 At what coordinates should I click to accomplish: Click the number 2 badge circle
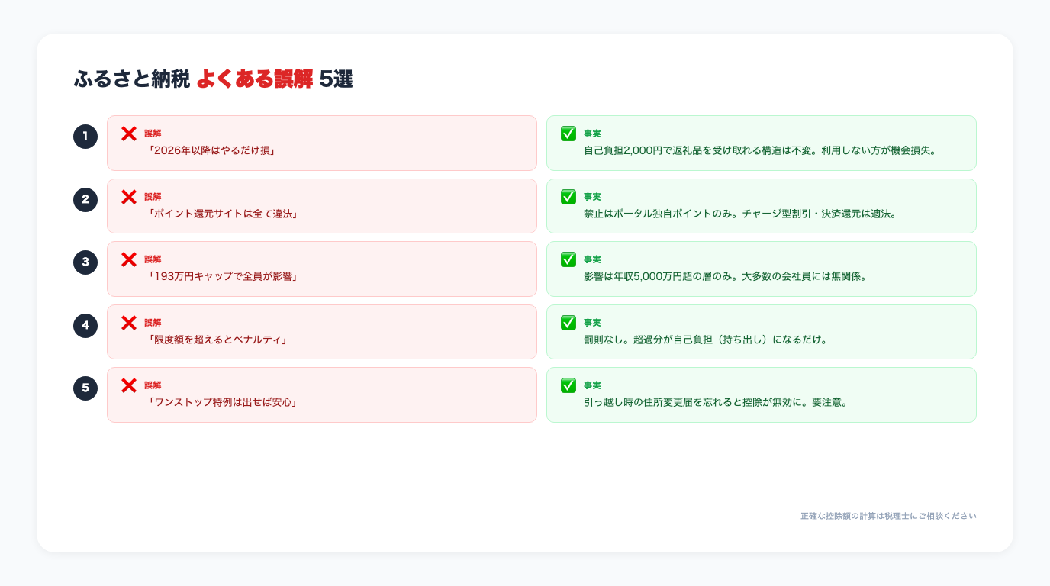click(85, 199)
